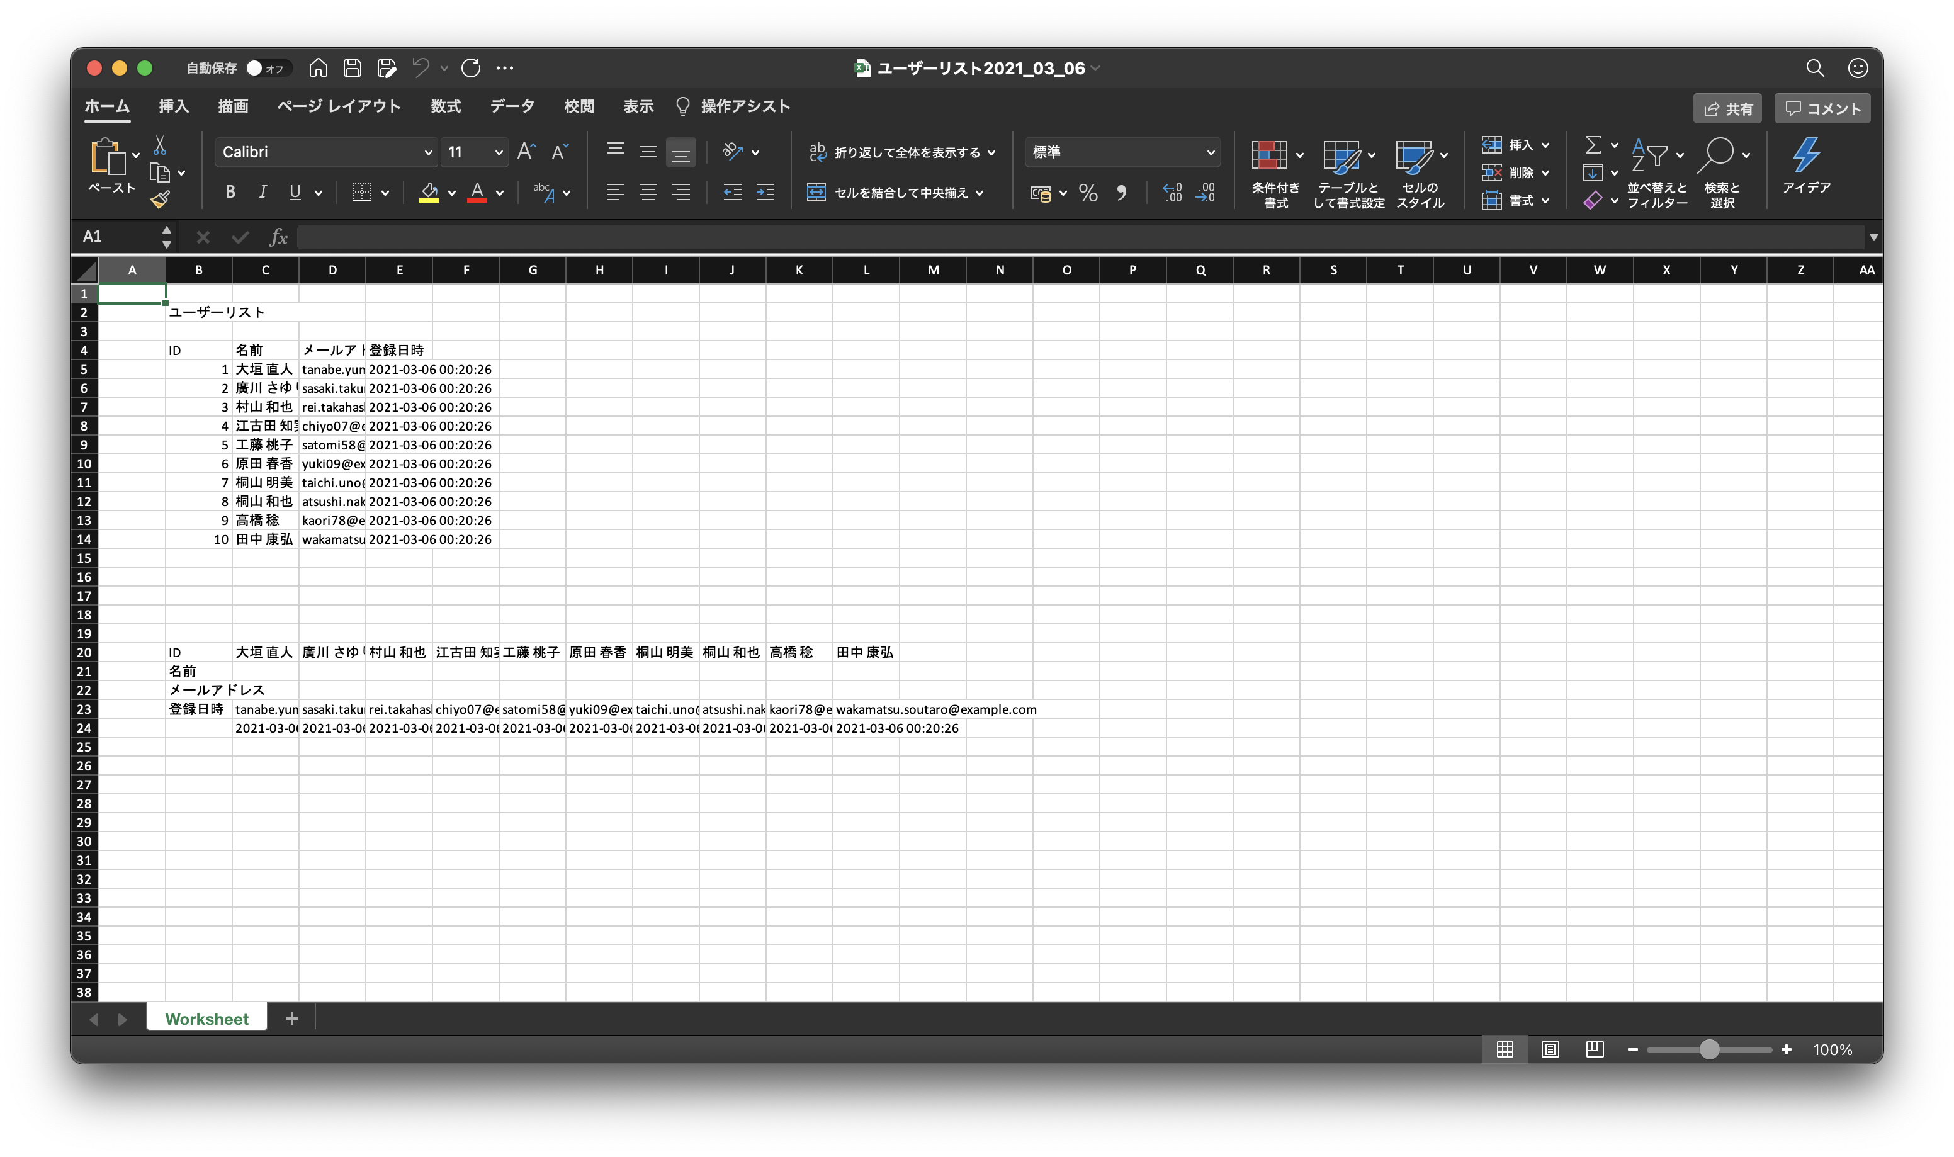The image size is (1954, 1157).
Task: Click the smiley feedback icon
Action: point(1858,69)
